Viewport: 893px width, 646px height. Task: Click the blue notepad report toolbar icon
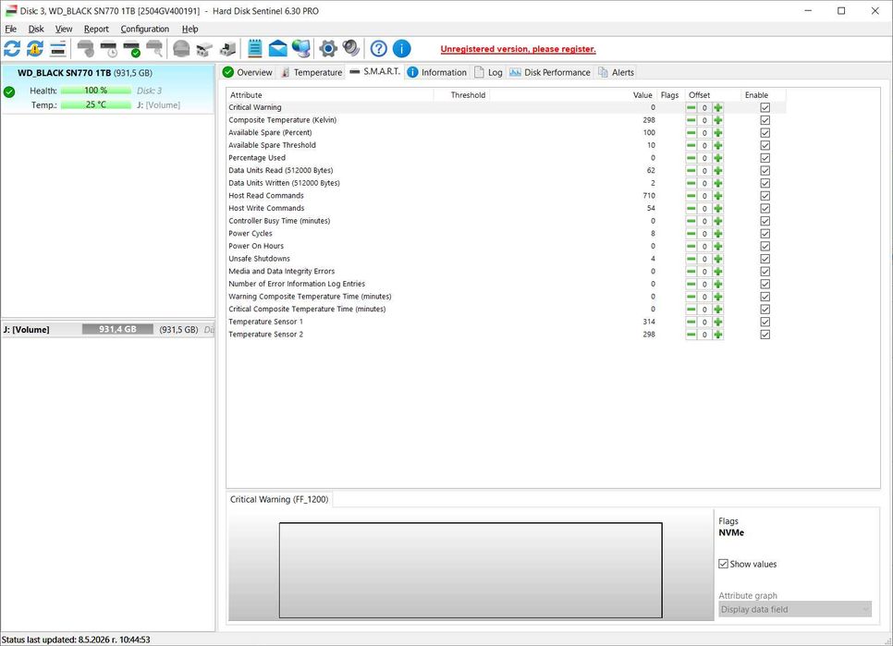tap(254, 49)
